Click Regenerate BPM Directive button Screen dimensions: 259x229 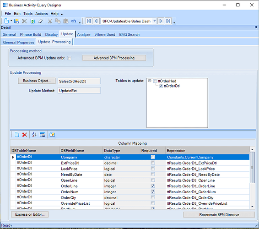pos(219,215)
